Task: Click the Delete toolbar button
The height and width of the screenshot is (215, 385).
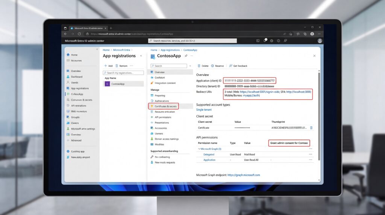Action: [x=203, y=66]
